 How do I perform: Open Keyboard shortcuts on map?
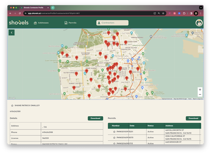tap(167, 99)
